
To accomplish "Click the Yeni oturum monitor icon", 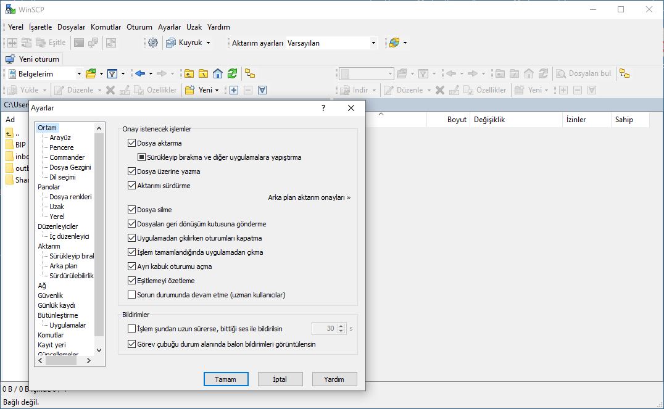I will (x=10, y=59).
